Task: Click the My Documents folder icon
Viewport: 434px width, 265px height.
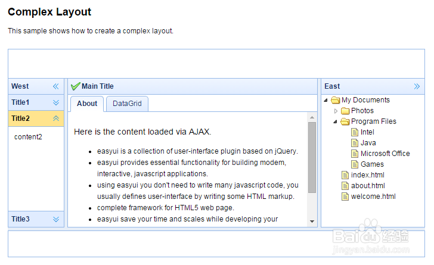Action: [335, 100]
